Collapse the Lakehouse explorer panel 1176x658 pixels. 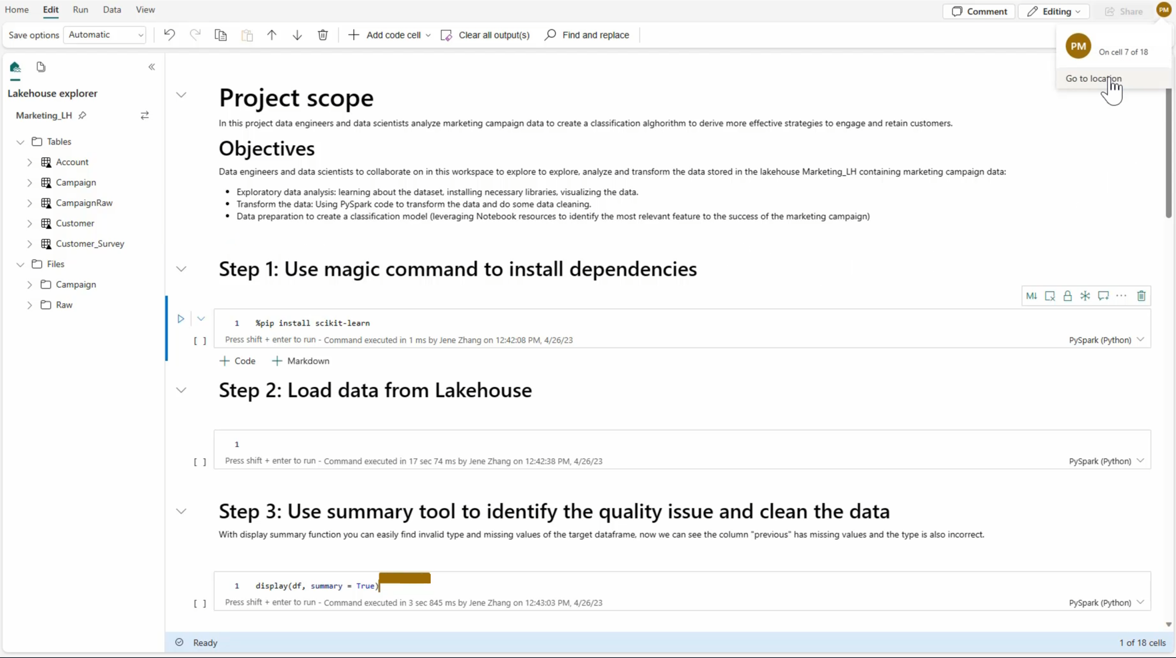click(x=152, y=67)
